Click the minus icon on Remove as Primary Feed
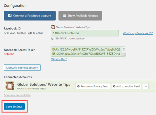156x115 pixels. [x=78, y=86]
